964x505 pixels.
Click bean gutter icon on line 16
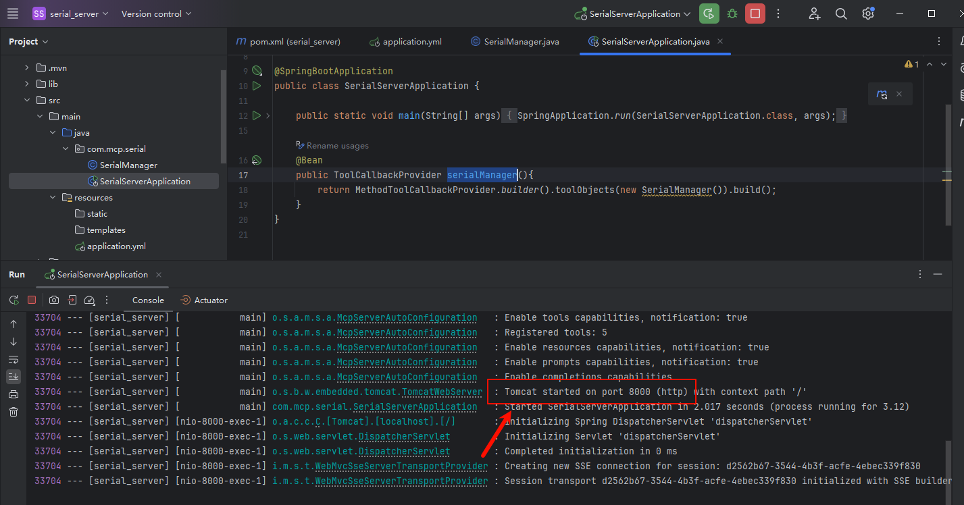[x=257, y=160]
